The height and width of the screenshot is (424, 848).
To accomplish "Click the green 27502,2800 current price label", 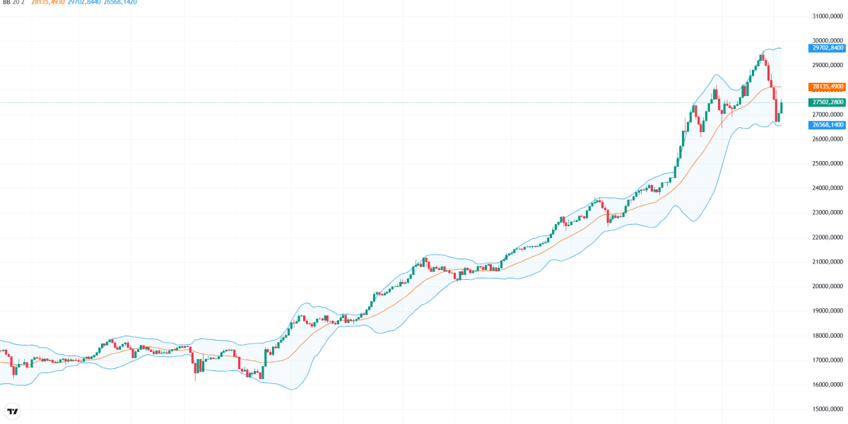I will pos(827,102).
